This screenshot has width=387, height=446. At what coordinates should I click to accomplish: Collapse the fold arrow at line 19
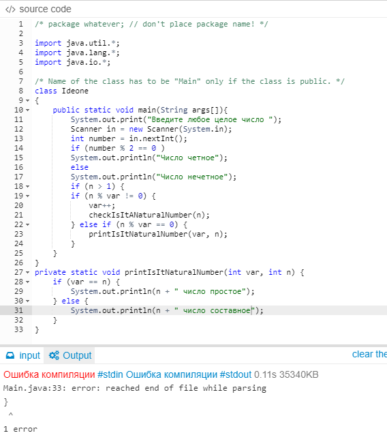point(27,196)
